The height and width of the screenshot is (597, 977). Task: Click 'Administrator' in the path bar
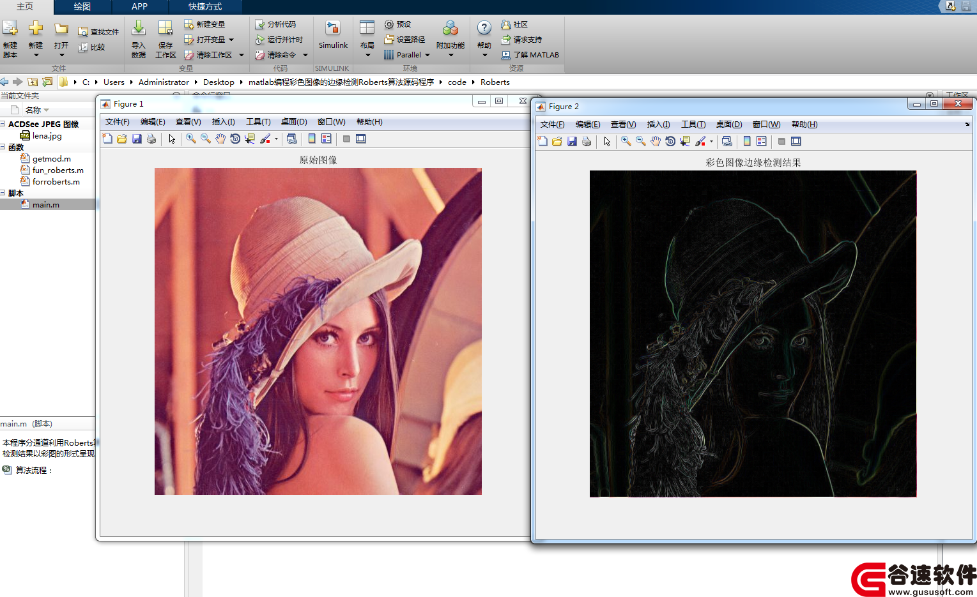click(164, 82)
